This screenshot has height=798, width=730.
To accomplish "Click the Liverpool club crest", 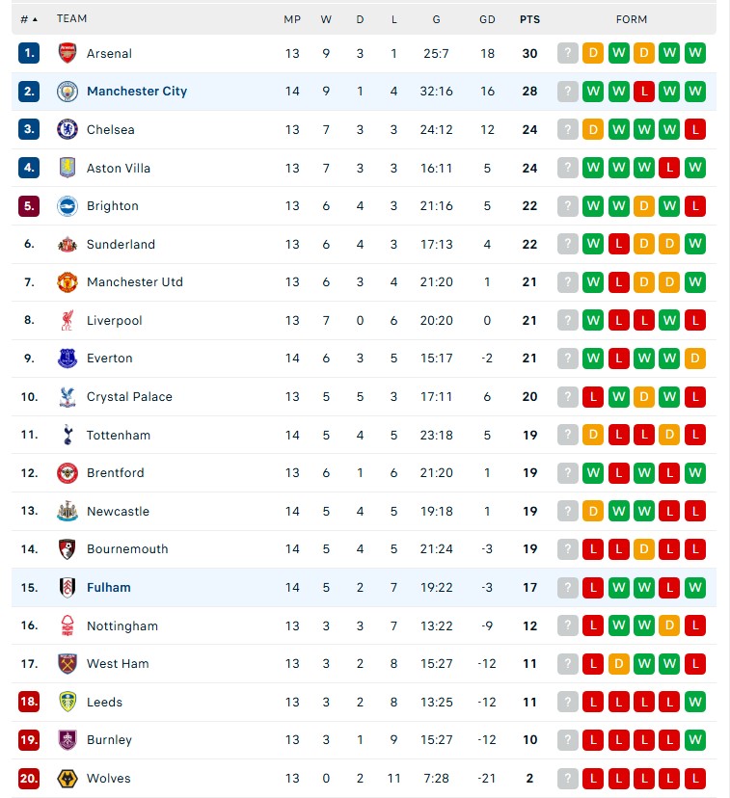I will pos(67,320).
